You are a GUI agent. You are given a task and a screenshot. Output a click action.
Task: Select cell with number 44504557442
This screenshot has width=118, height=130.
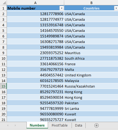(x=35, y=75)
